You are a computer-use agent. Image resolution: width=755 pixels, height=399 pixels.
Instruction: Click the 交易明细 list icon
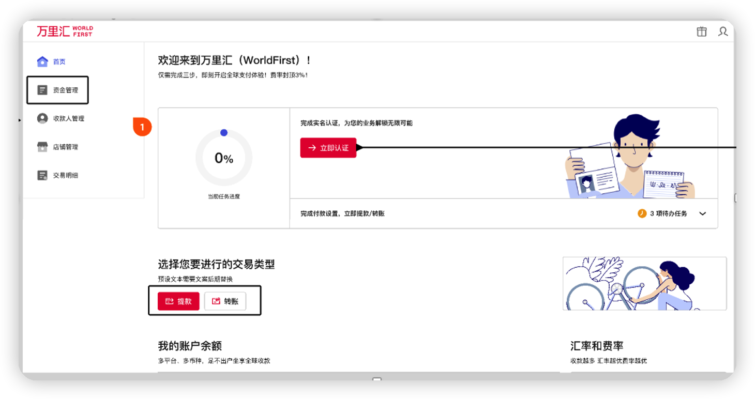42,175
